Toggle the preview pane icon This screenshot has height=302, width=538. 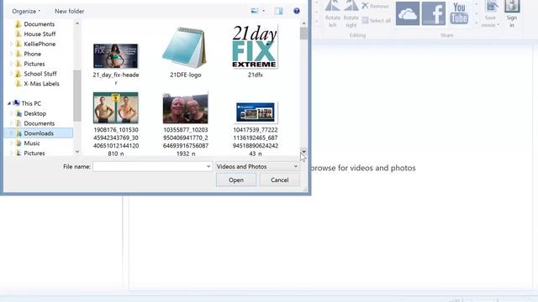click(x=278, y=11)
